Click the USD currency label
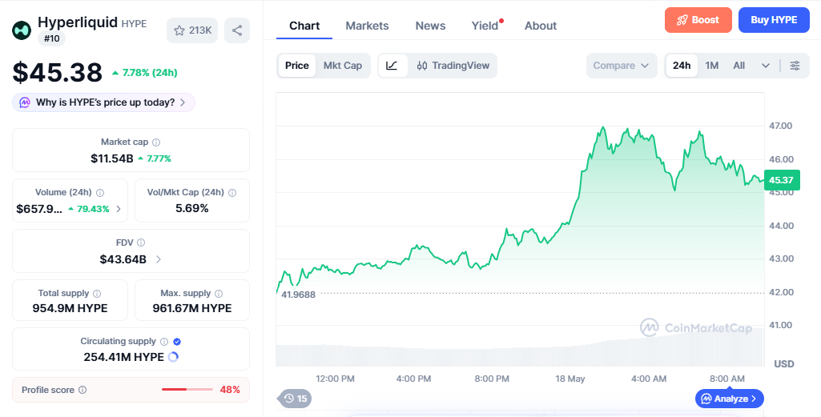This screenshot has width=821, height=417. click(784, 363)
